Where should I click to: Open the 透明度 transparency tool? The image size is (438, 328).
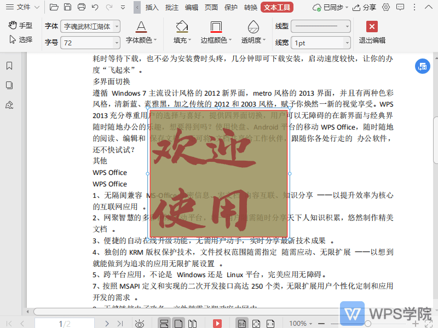coord(252,33)
